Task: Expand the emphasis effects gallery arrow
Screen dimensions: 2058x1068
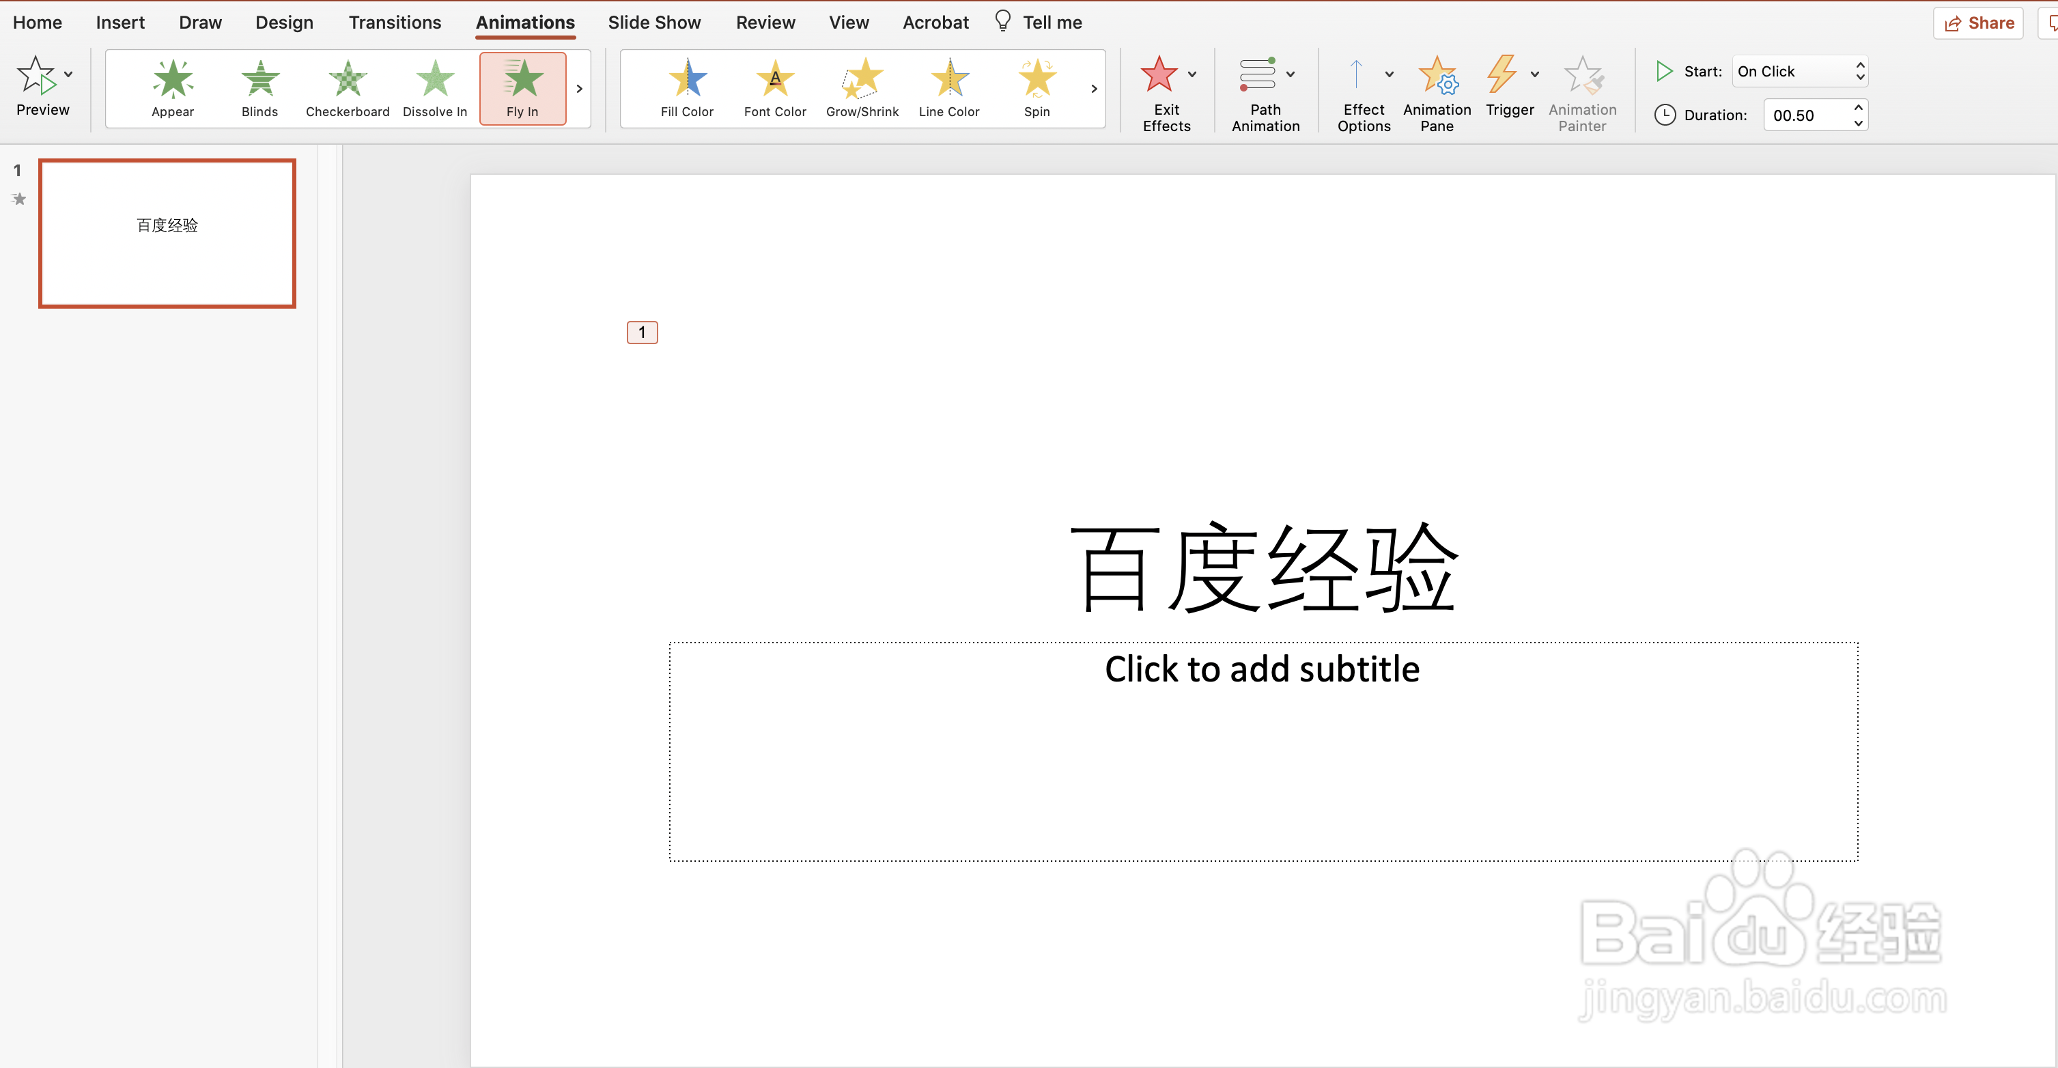Action: [1094, 89]
